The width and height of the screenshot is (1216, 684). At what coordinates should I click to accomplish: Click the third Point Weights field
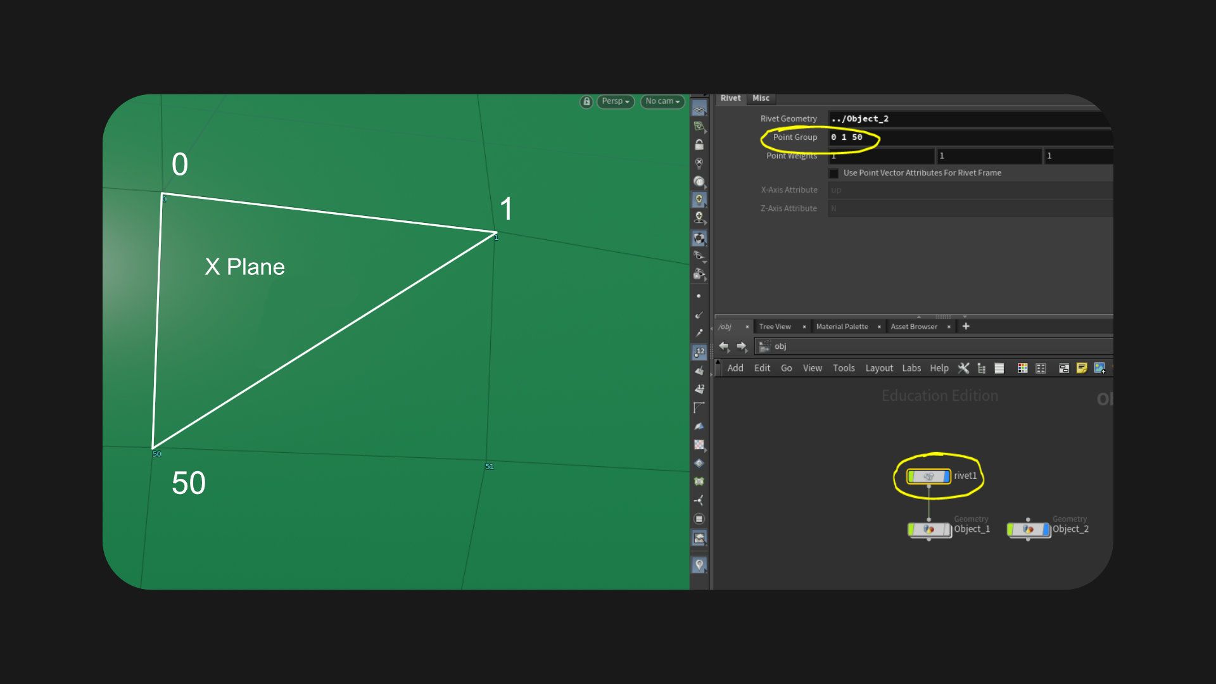click(1078, 156)
